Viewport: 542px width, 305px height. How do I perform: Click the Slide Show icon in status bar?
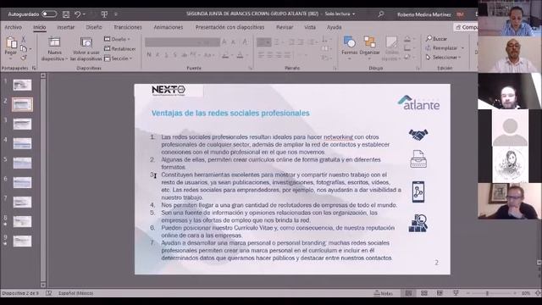click(456, 293)
